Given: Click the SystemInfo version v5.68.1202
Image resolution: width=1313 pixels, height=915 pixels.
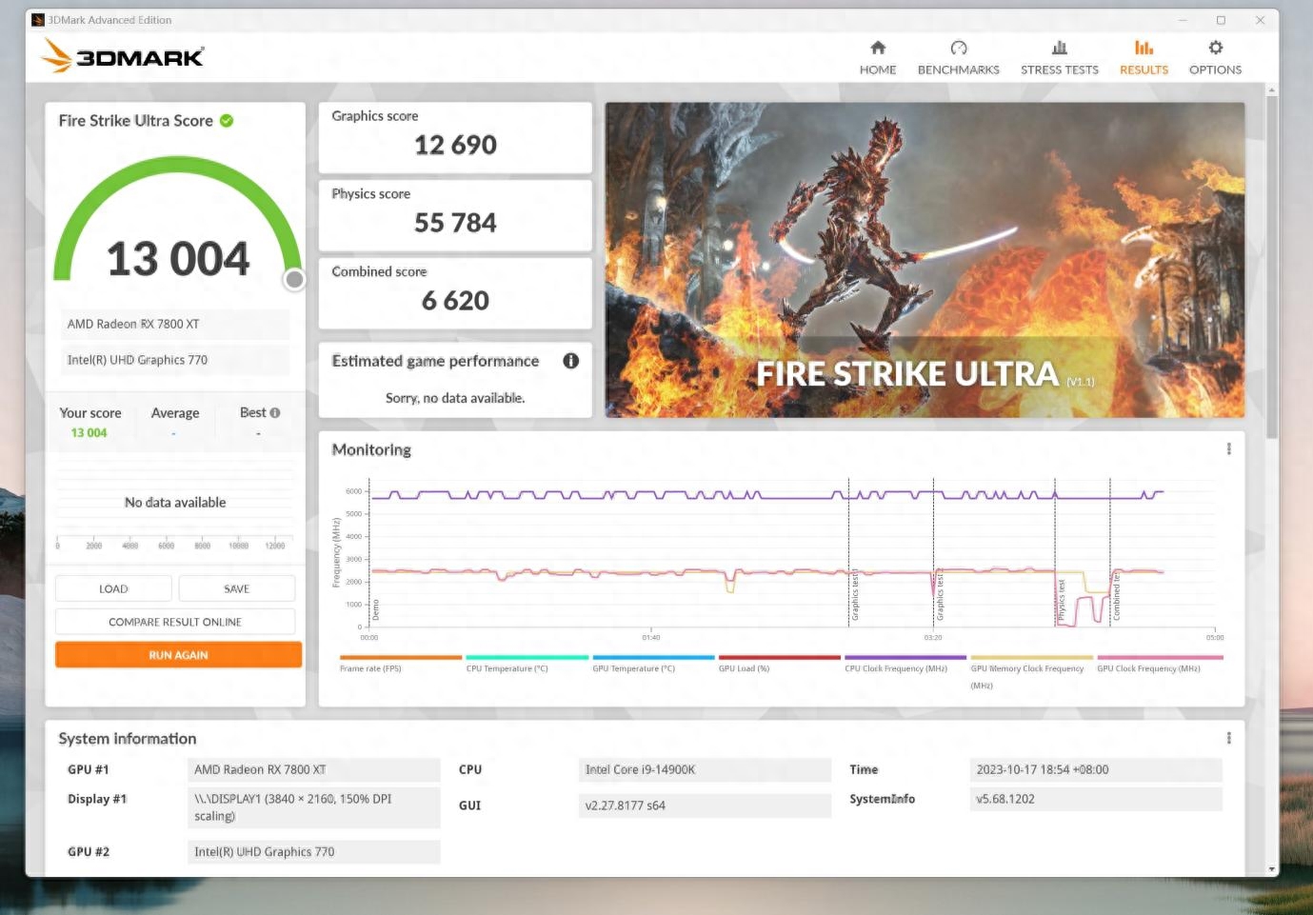Looking at the screenshot, I should 1096,799.
